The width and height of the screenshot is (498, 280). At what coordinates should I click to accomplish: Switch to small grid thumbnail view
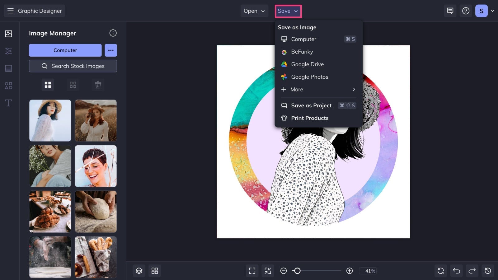click(73, 85)
